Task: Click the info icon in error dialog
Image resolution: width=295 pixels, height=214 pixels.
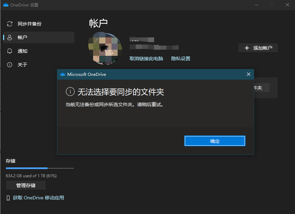Action: tap(70, 92)
